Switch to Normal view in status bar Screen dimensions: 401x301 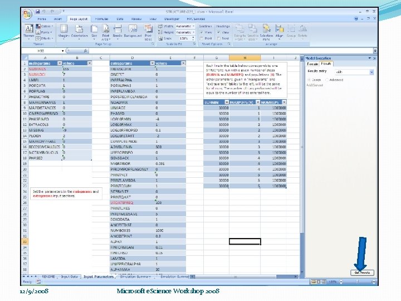click(314, 281)
